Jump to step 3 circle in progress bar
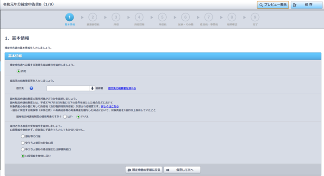 116,18
